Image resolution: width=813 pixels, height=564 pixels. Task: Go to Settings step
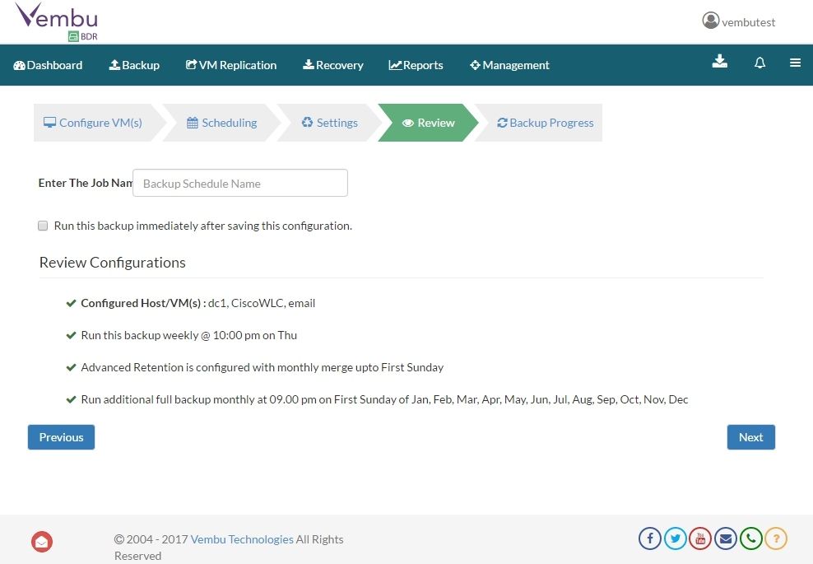[x=330, y=123]
